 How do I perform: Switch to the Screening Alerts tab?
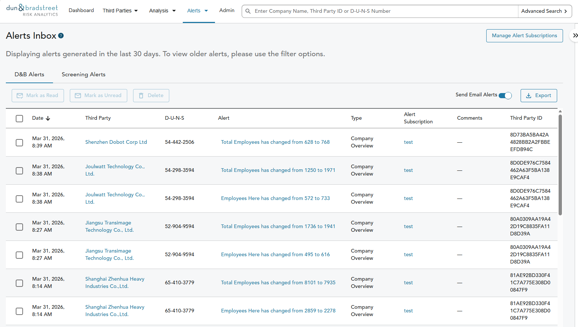point(83,74)
